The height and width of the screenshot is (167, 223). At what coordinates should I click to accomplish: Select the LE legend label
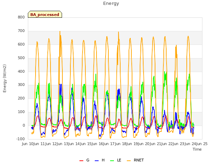[x=119, y=160]
